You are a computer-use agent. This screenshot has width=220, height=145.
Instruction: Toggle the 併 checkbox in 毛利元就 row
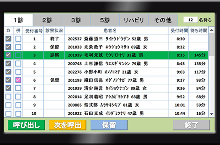(x=18, y=55)
